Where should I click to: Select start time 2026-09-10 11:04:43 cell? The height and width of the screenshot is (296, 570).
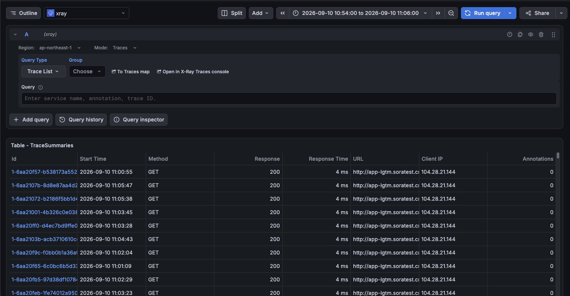click(x=112, y=239)
